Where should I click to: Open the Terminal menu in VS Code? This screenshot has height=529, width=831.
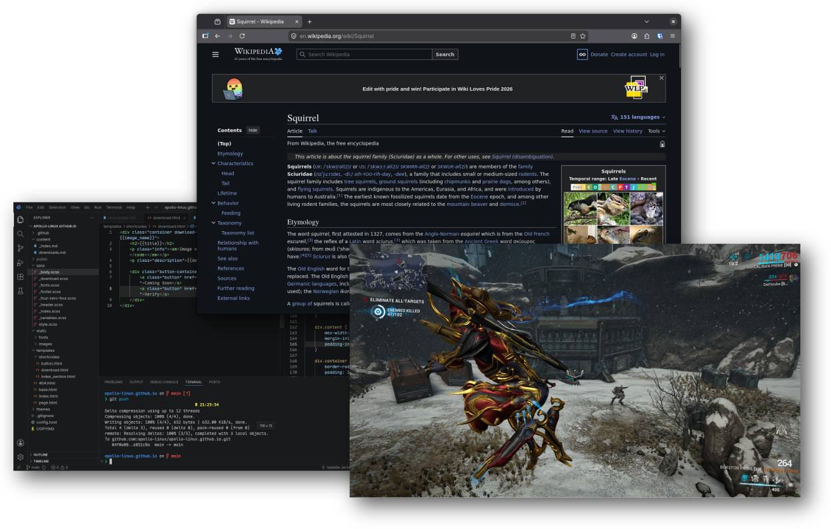tap(115, 207)
